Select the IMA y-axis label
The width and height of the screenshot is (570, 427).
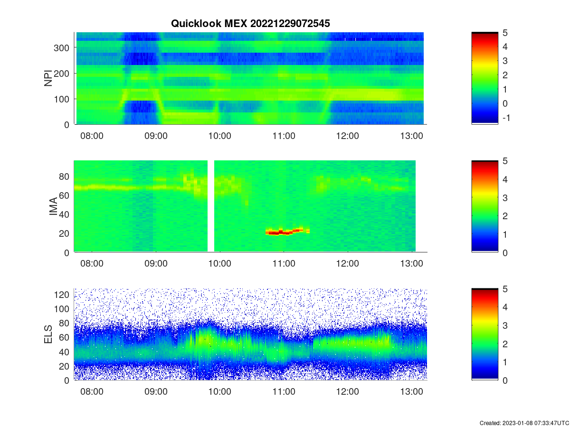pyautogui.click(x=53, y=207)
